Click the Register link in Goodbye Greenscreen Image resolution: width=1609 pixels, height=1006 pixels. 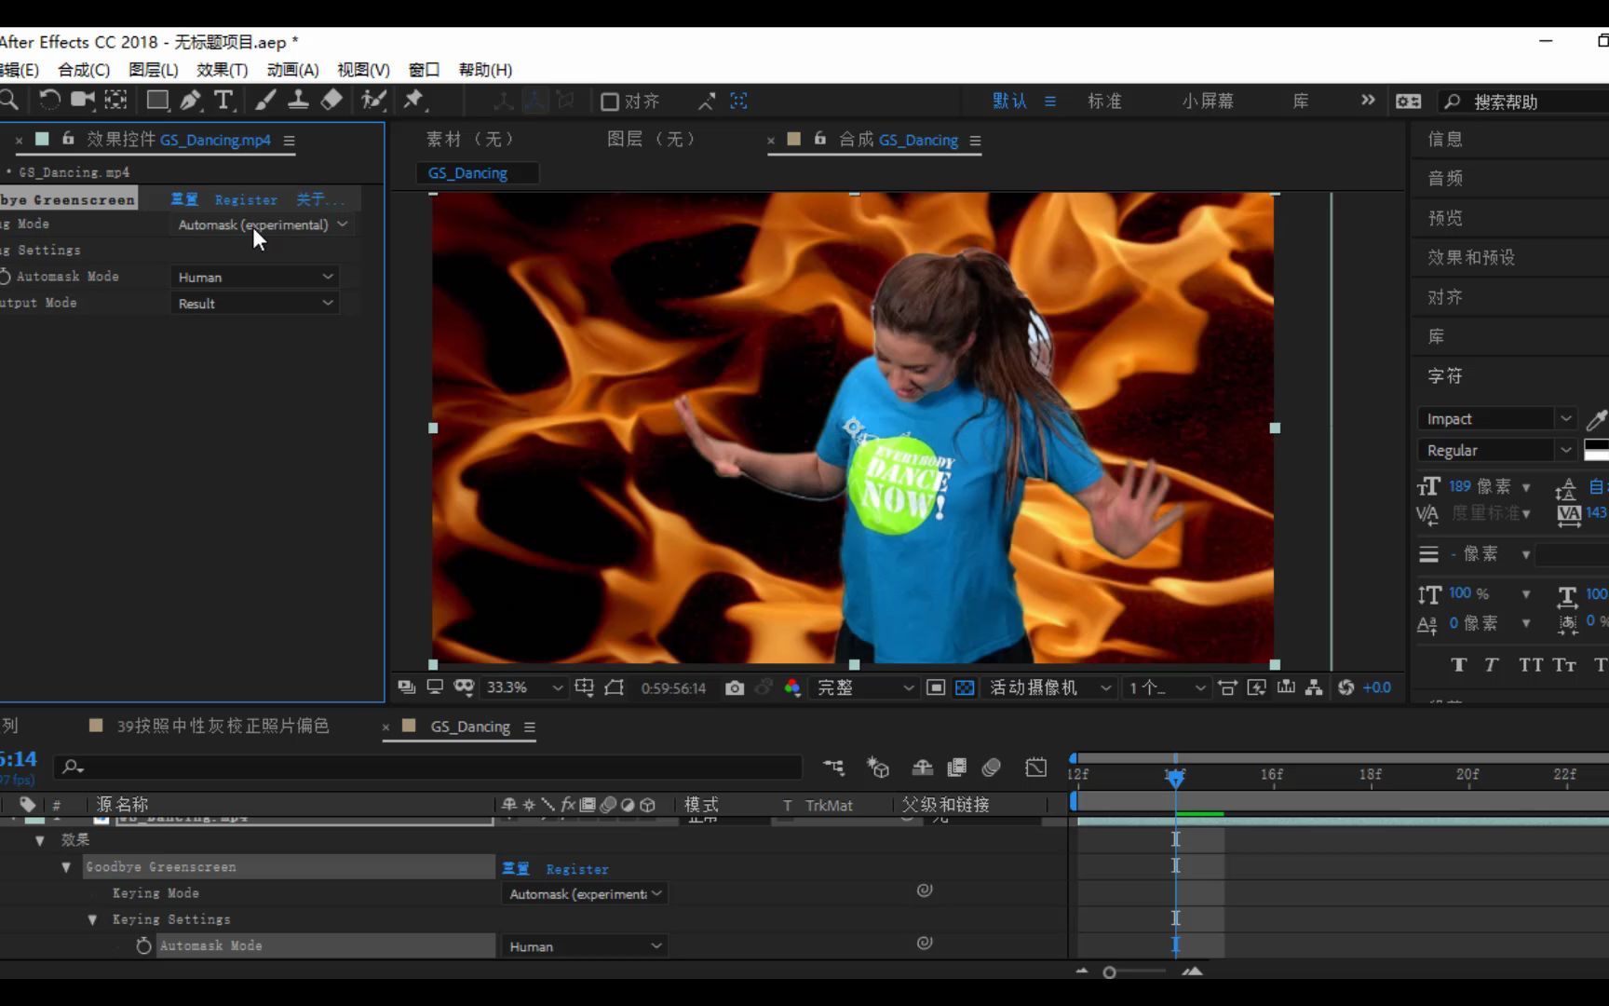click(246, 199)
